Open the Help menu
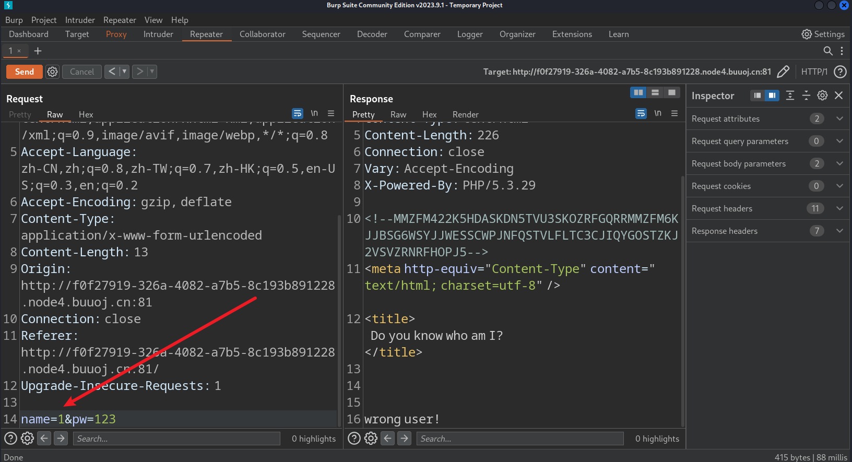The height and width of the screenshot is (462, 852). [x=180, y=20]
